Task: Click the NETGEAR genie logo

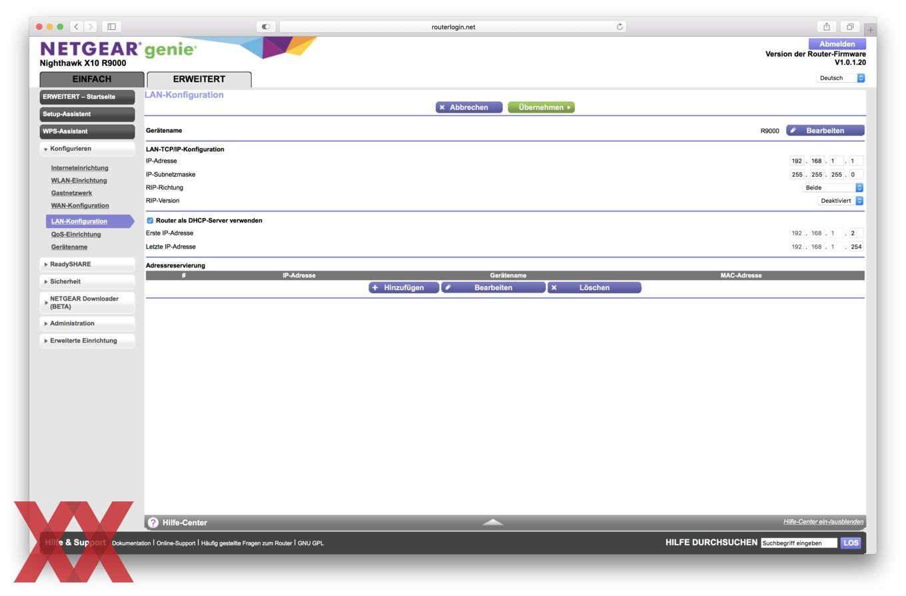Action: pyautogui.click(x=119, y=49)
